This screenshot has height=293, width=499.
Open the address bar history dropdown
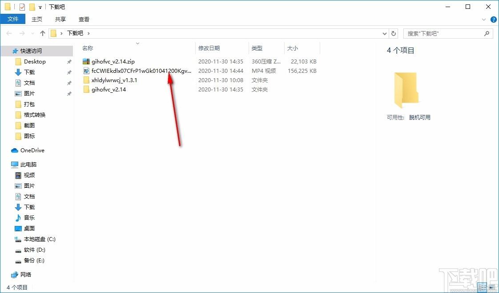coord(384,33)
